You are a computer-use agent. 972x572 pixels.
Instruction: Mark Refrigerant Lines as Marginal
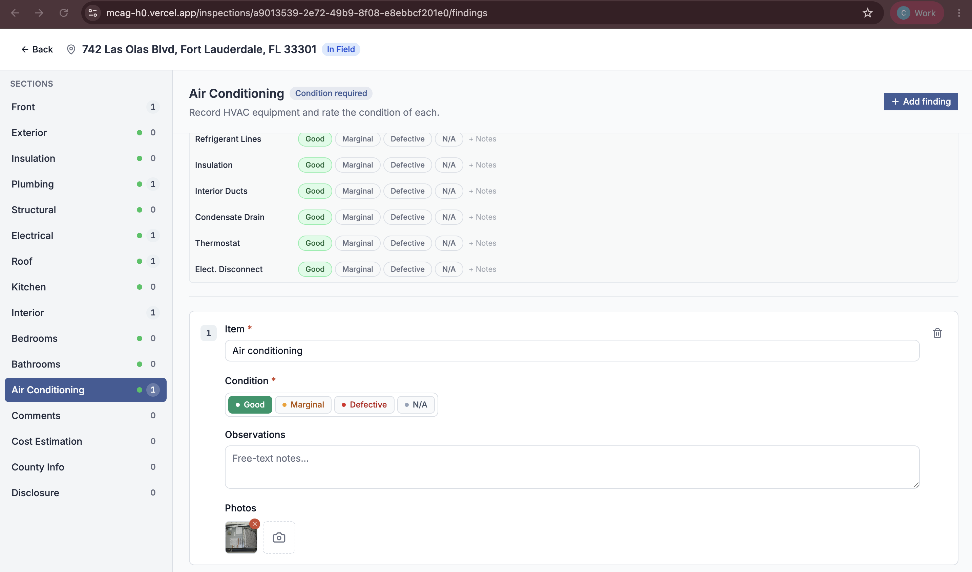[x=358, y=139]
